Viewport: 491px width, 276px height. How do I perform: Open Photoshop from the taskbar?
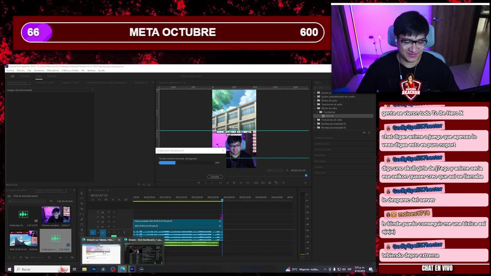pyautogui.click(x=94, y=269)
